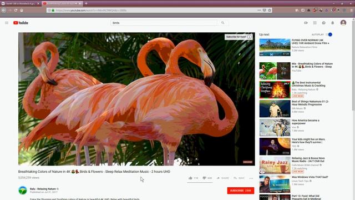This screenshot has width=355, height=200.
Task: Toggle the browser sidebar icon
Action: point(303,10)
